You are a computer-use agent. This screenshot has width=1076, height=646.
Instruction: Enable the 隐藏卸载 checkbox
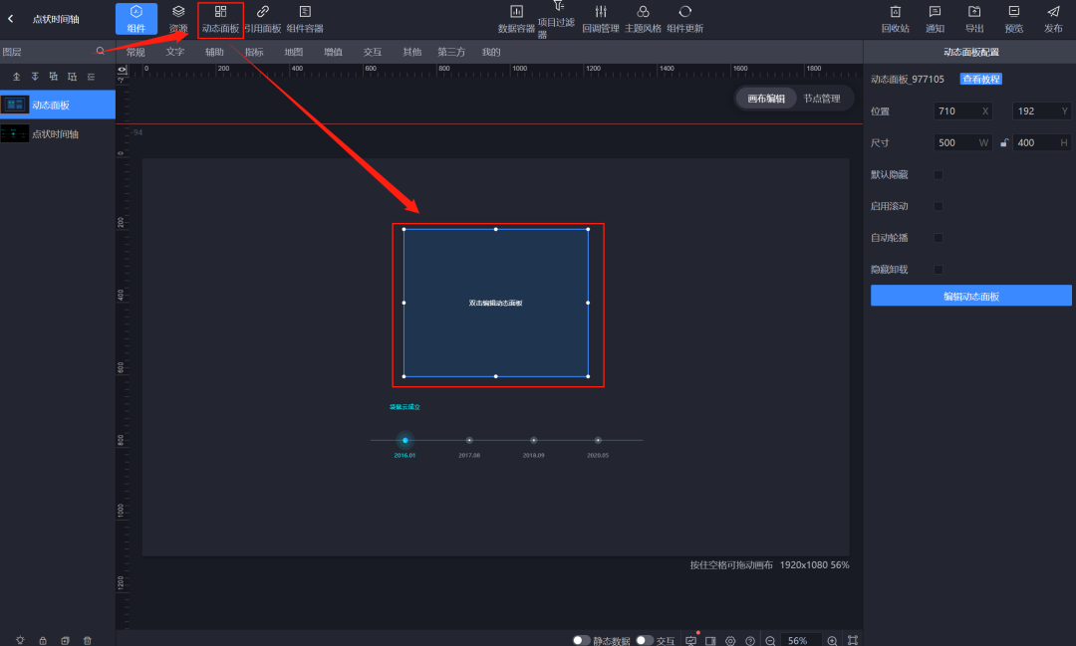tap(939, 270)
